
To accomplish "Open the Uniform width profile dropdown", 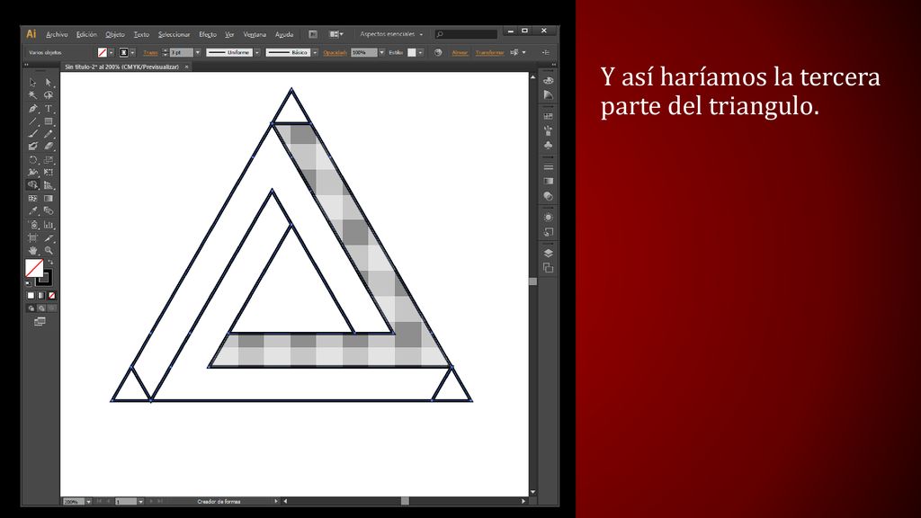I will 257,52.
